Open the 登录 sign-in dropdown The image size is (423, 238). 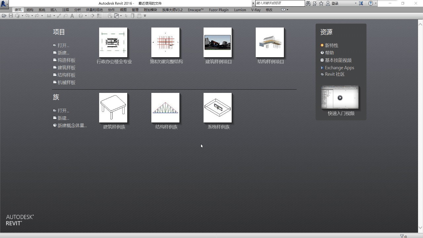[356, 3]
